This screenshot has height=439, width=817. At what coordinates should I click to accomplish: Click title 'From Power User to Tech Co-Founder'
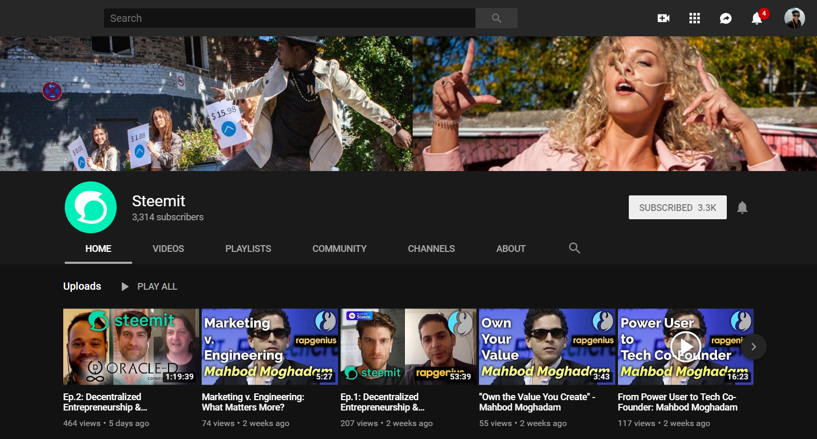click(x=678, y=402)
